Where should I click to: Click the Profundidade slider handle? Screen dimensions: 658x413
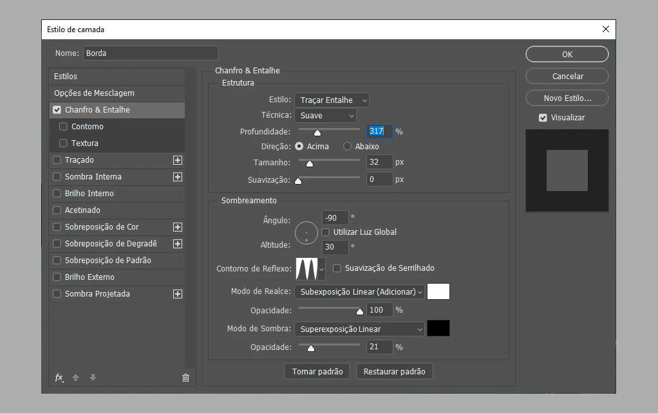tap(317, 133)
